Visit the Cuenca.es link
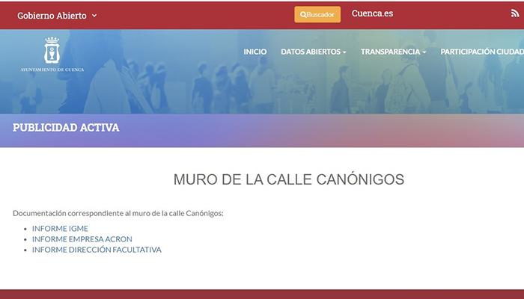Screen dimensions: 524x299 (372, 13)
